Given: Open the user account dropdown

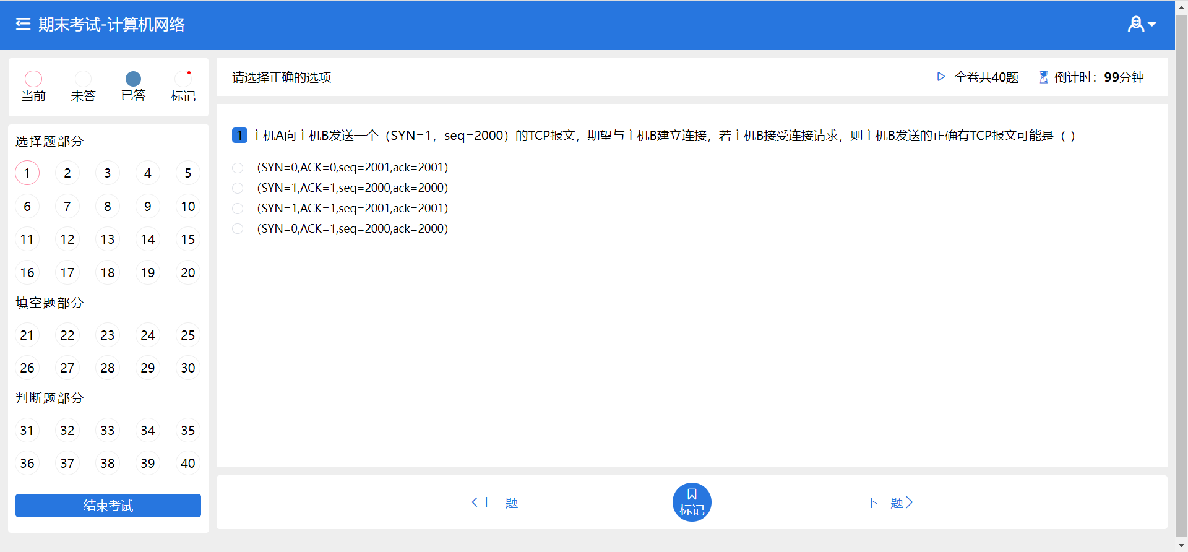Looking at the screenshot, I should (1142, 24).
